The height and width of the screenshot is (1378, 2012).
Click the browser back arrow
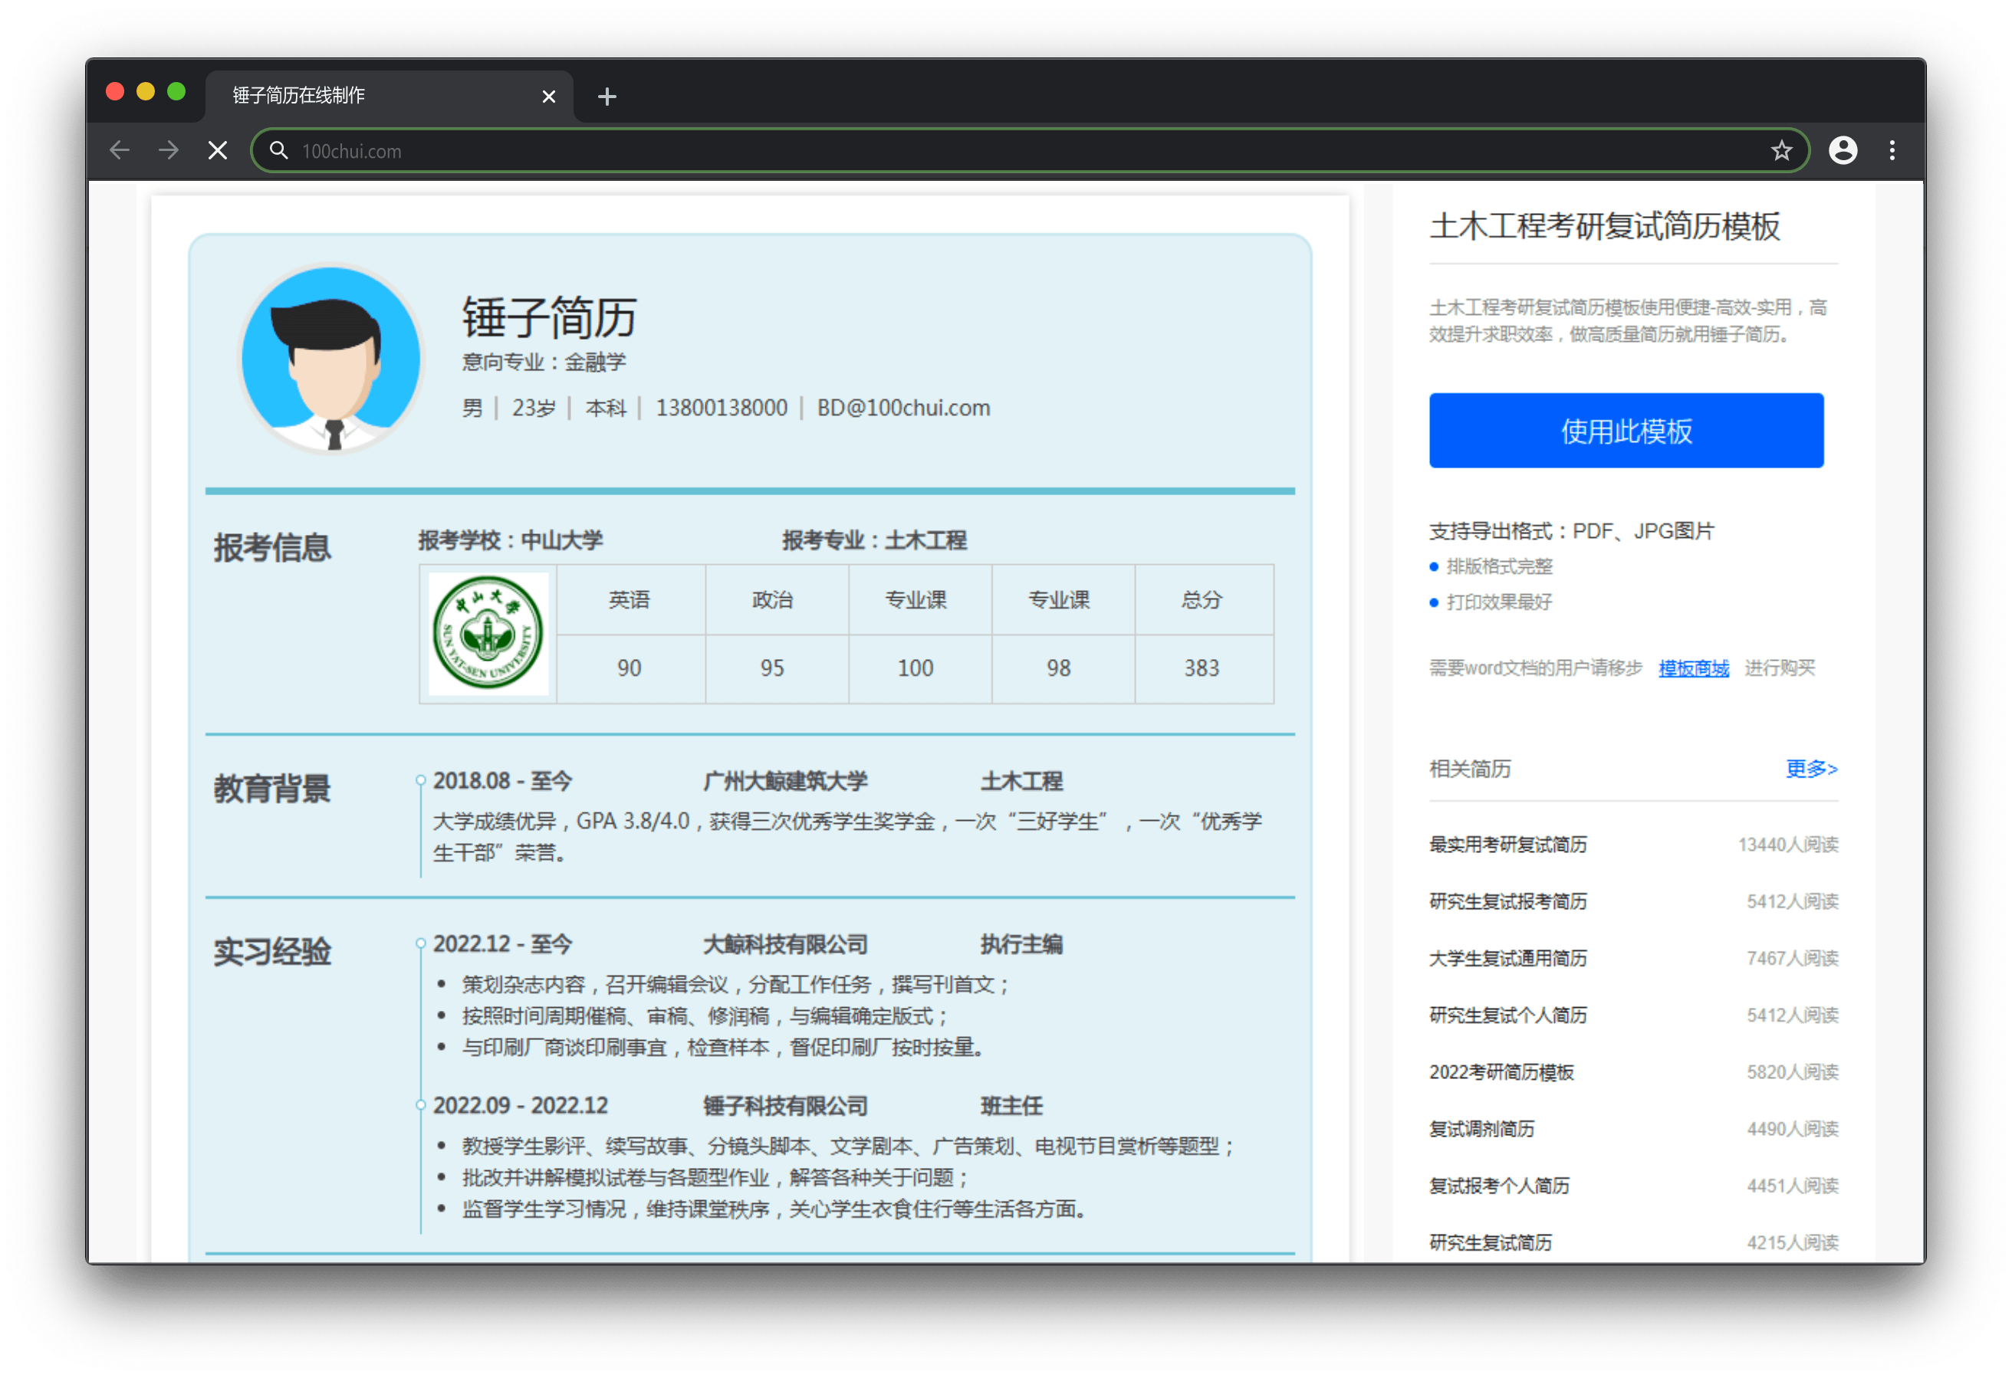click(120, 151)
